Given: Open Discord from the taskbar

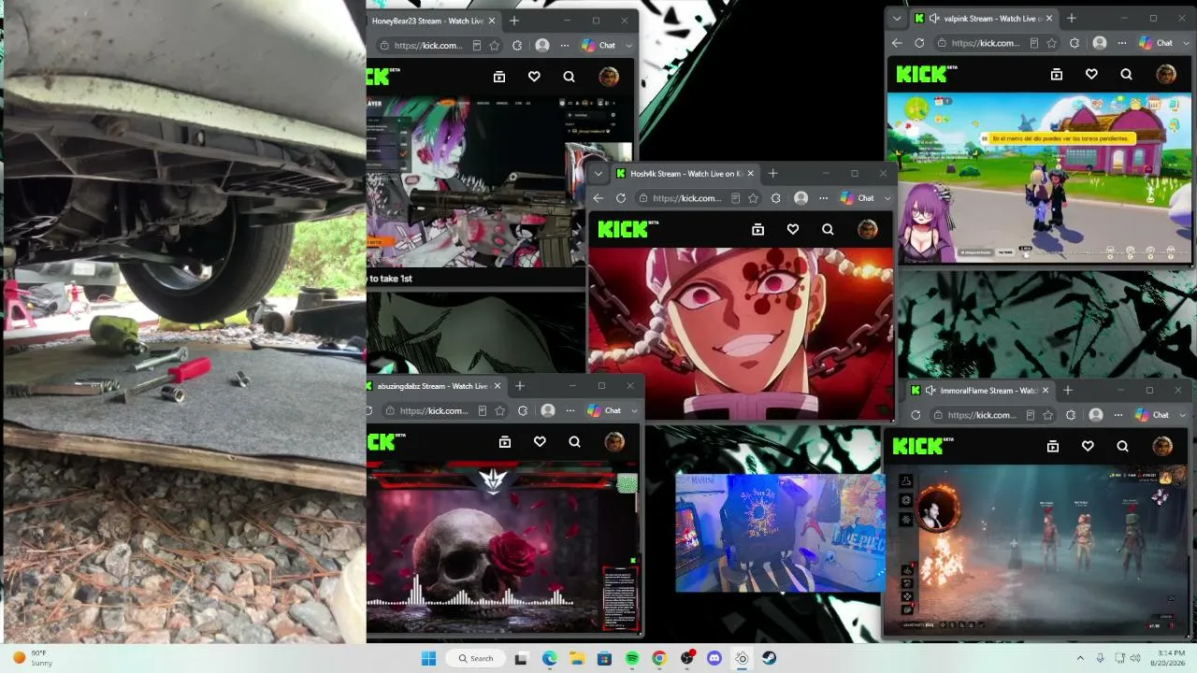Looking at the screenshot, I should point(714,658).
